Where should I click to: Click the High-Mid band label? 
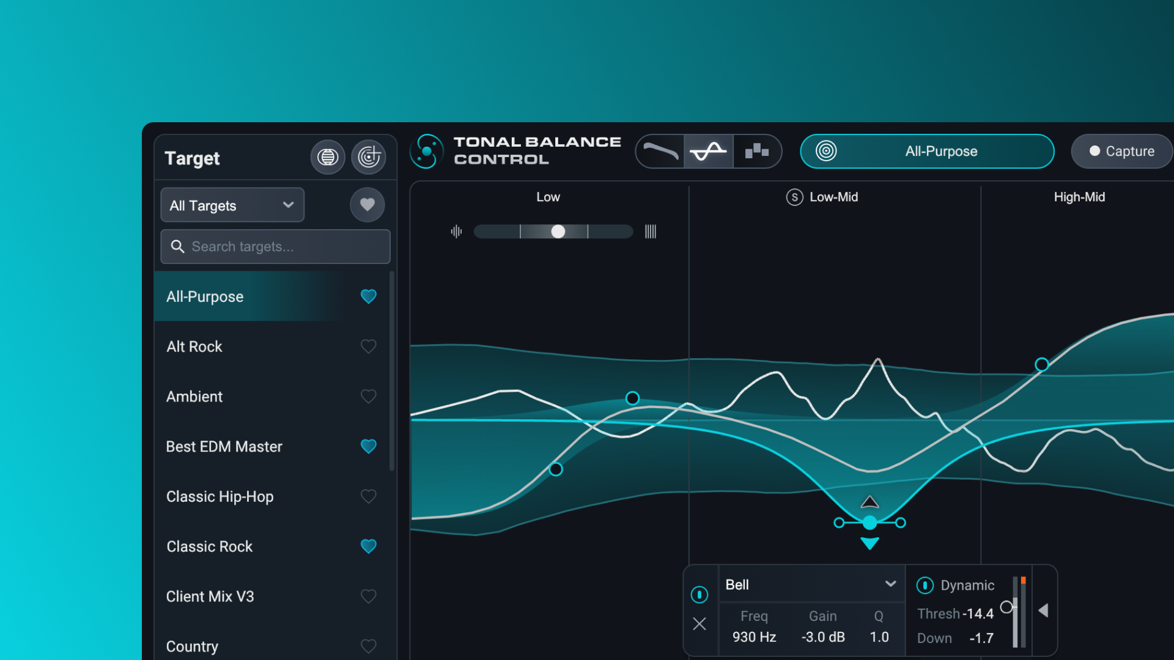1079,197
